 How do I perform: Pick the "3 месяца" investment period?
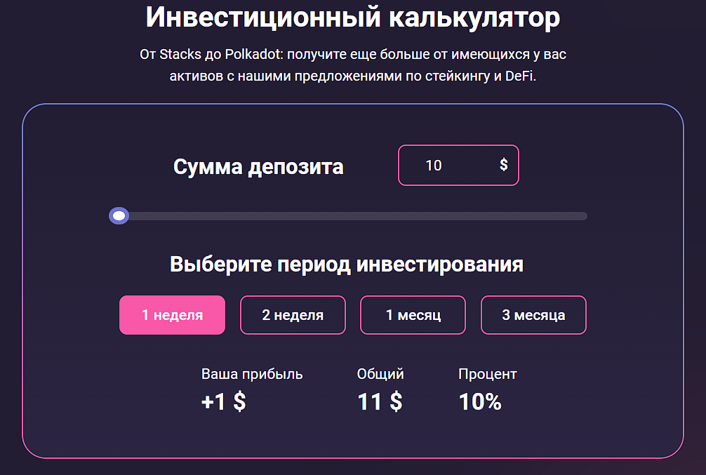pyautogui.click(x=533, y=315)
